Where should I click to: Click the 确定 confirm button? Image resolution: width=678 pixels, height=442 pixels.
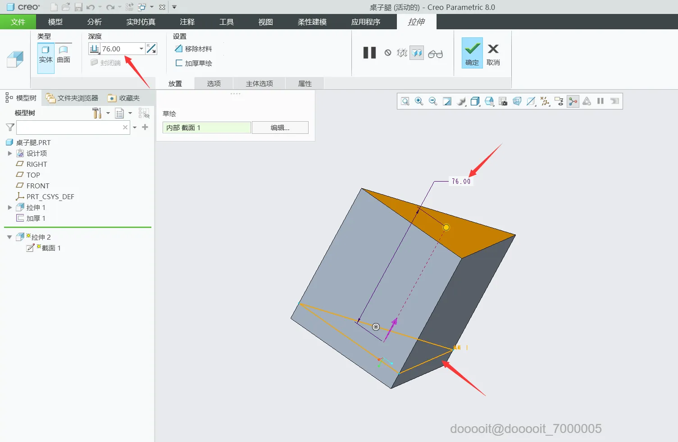tap(472, 53)
